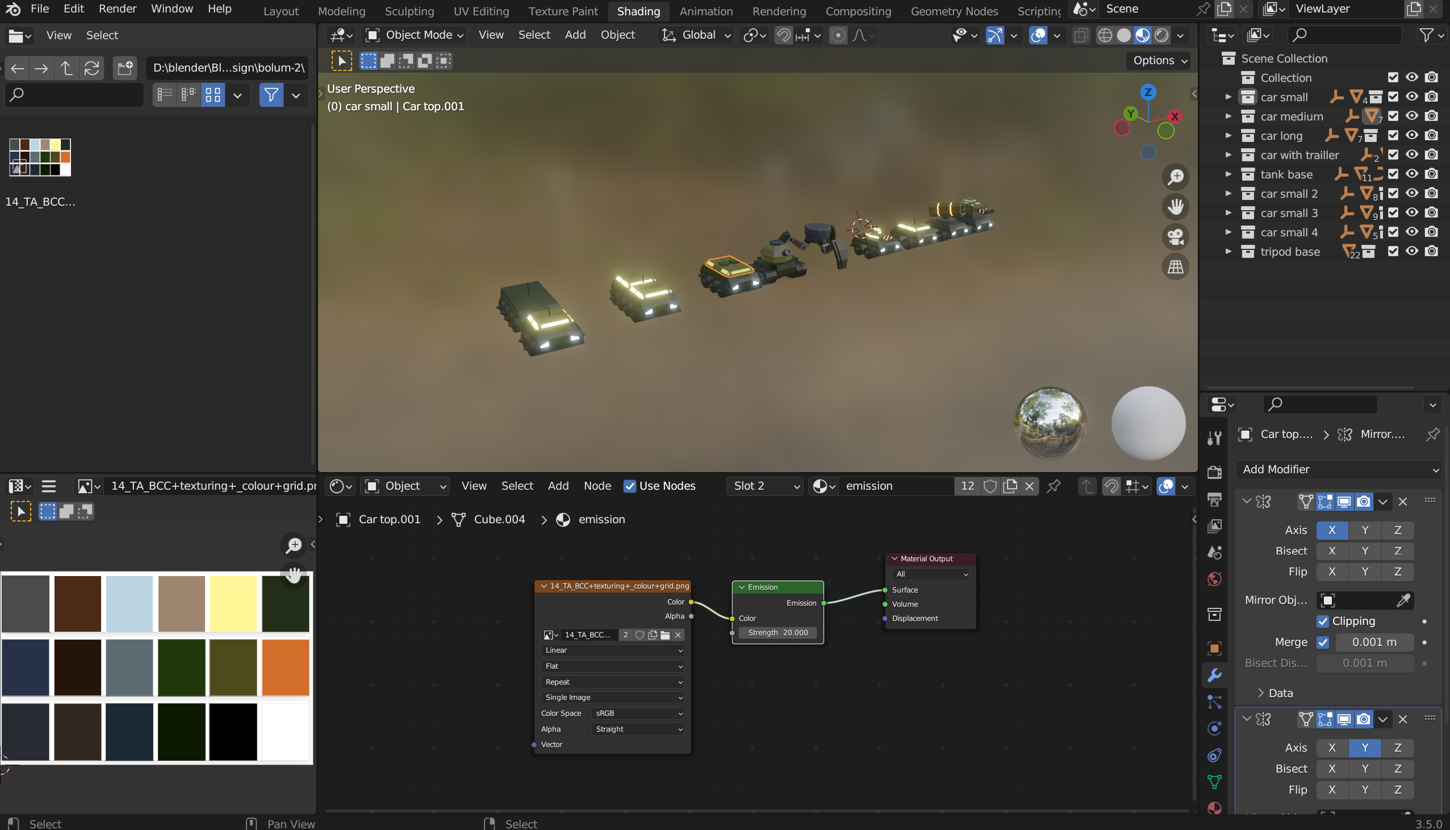Open the Color Space sRGB dropdown
The height and width of the screenshot is (830, 1450).
pyautogui.click(x=638, y=714)
